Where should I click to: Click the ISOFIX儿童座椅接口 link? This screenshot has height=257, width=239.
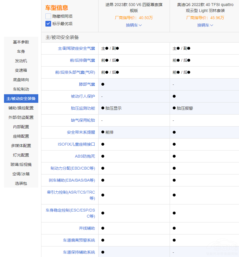[x=76, y=144]
